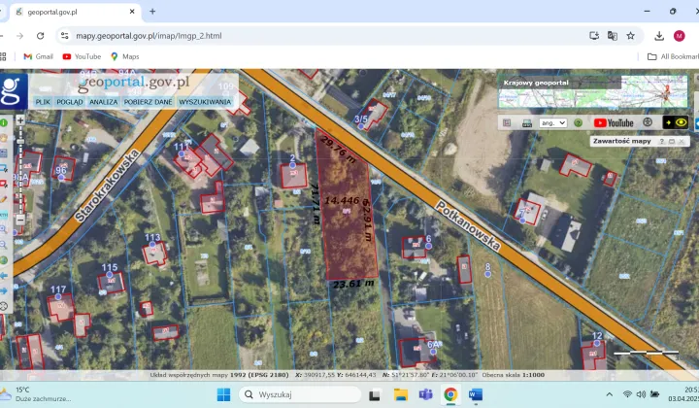Maximize the Zawartość mapy panel
This screenshot has height=408, width=699.
coord(671,142)
